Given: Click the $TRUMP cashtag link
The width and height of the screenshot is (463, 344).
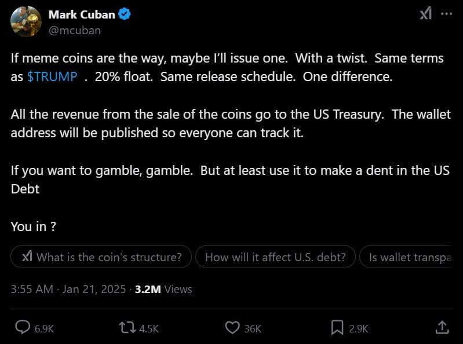Looking at the screenshot, I should (x=52, y=76).
